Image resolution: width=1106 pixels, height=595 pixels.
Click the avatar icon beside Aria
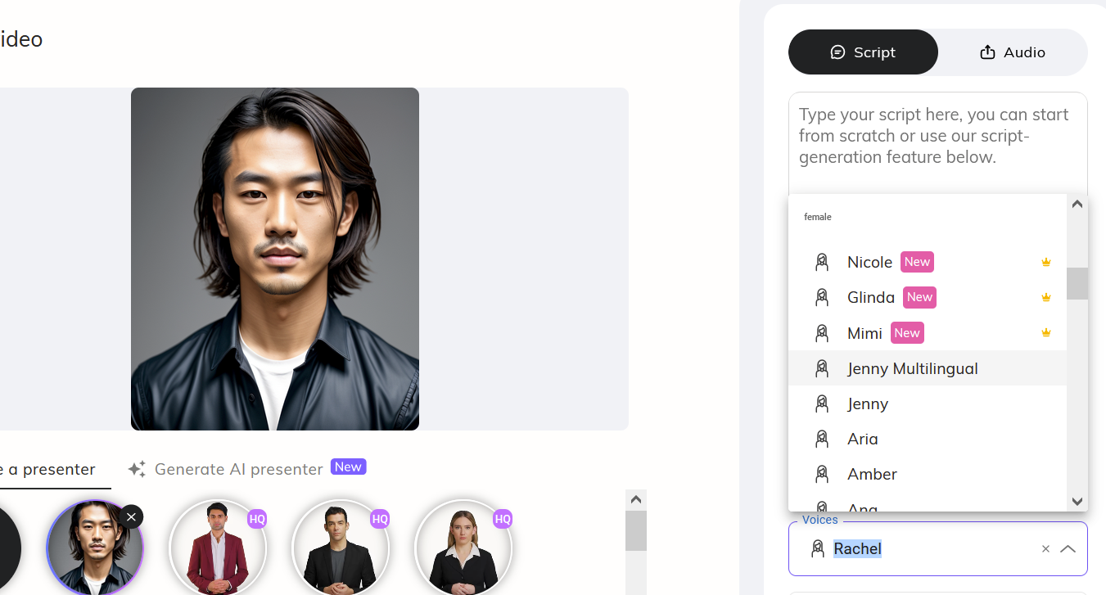[x=822, y=439]
